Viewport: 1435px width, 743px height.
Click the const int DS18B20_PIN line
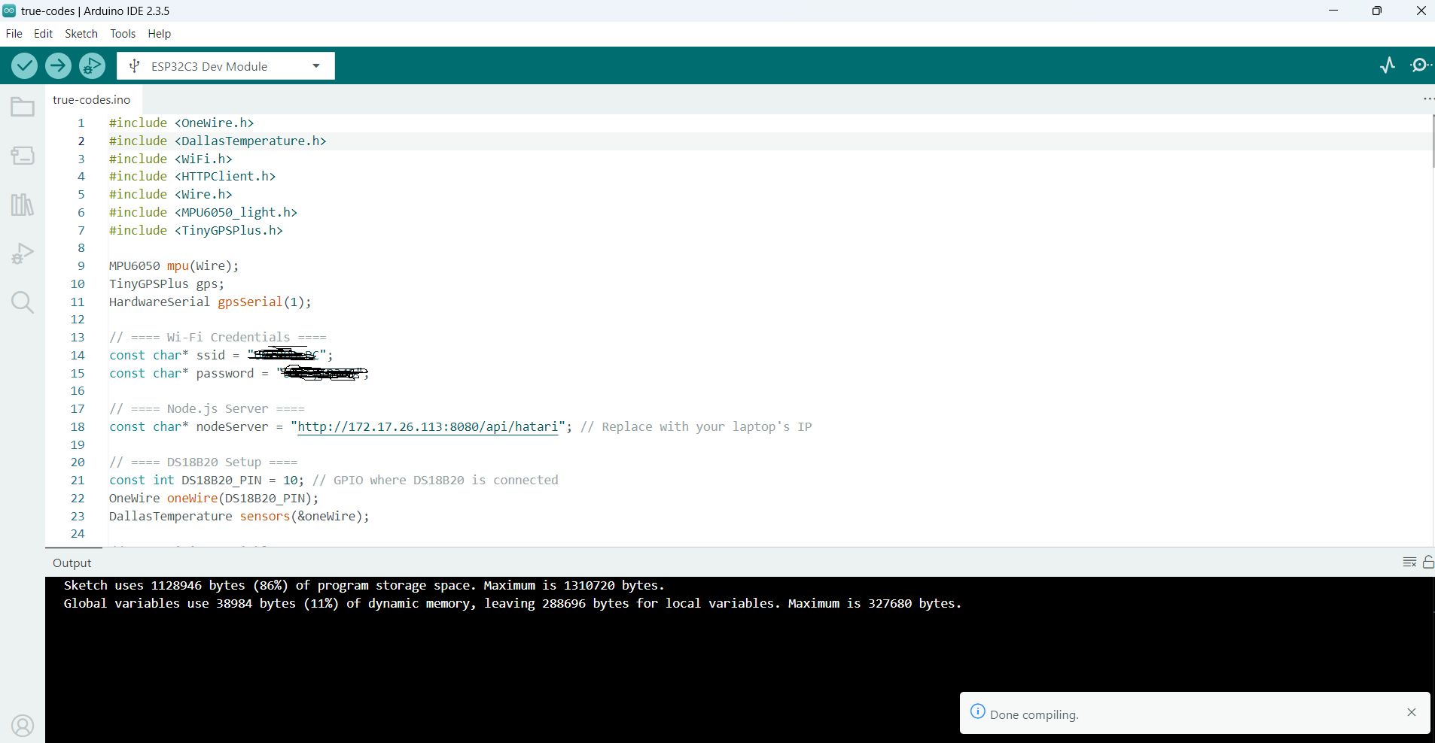click(x=334, y=480)
